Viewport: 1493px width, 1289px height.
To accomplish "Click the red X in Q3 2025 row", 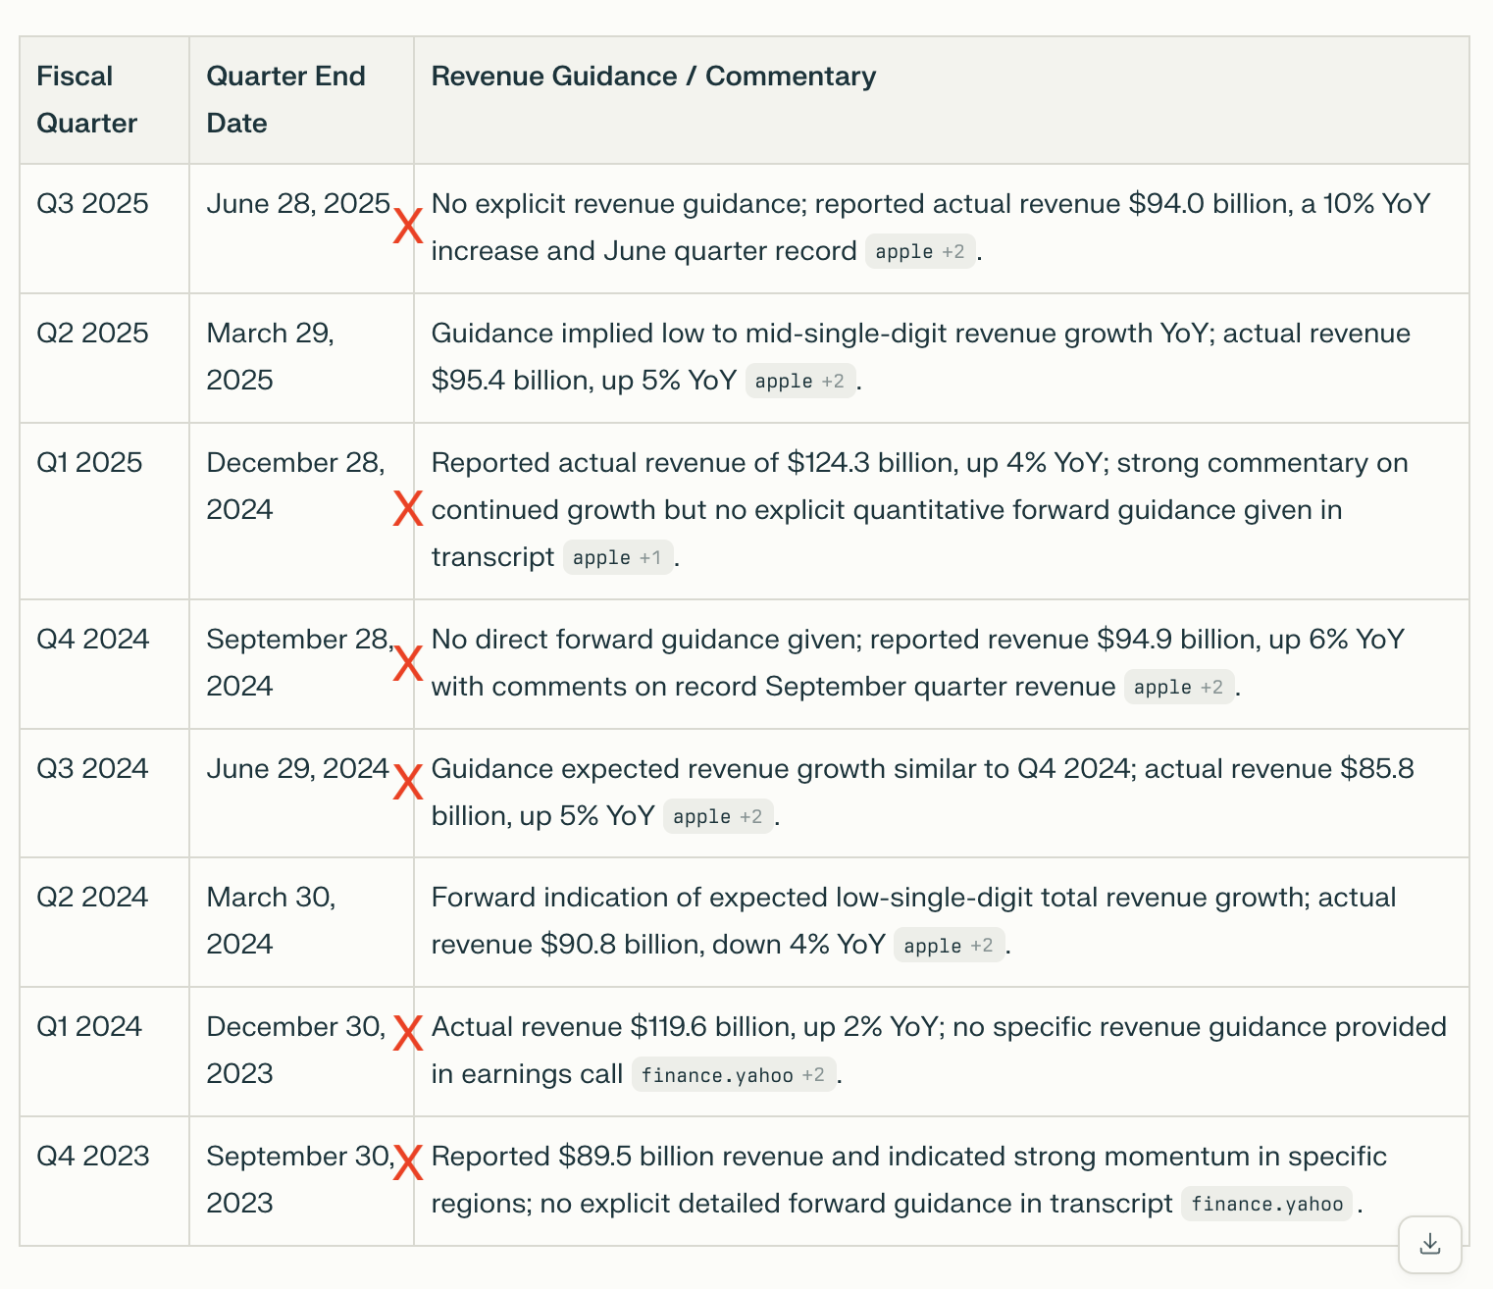I will pyautogui.click(x=407, y=227).
